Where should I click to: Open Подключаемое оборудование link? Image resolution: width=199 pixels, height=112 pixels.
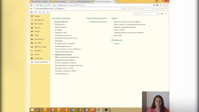coord(65,60)
